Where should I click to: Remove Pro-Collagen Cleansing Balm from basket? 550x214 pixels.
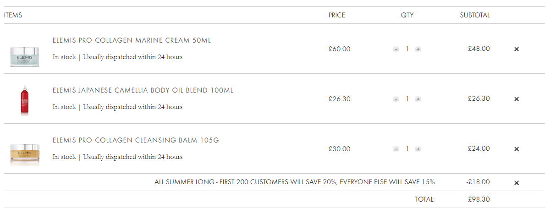[x=517, y=149]
